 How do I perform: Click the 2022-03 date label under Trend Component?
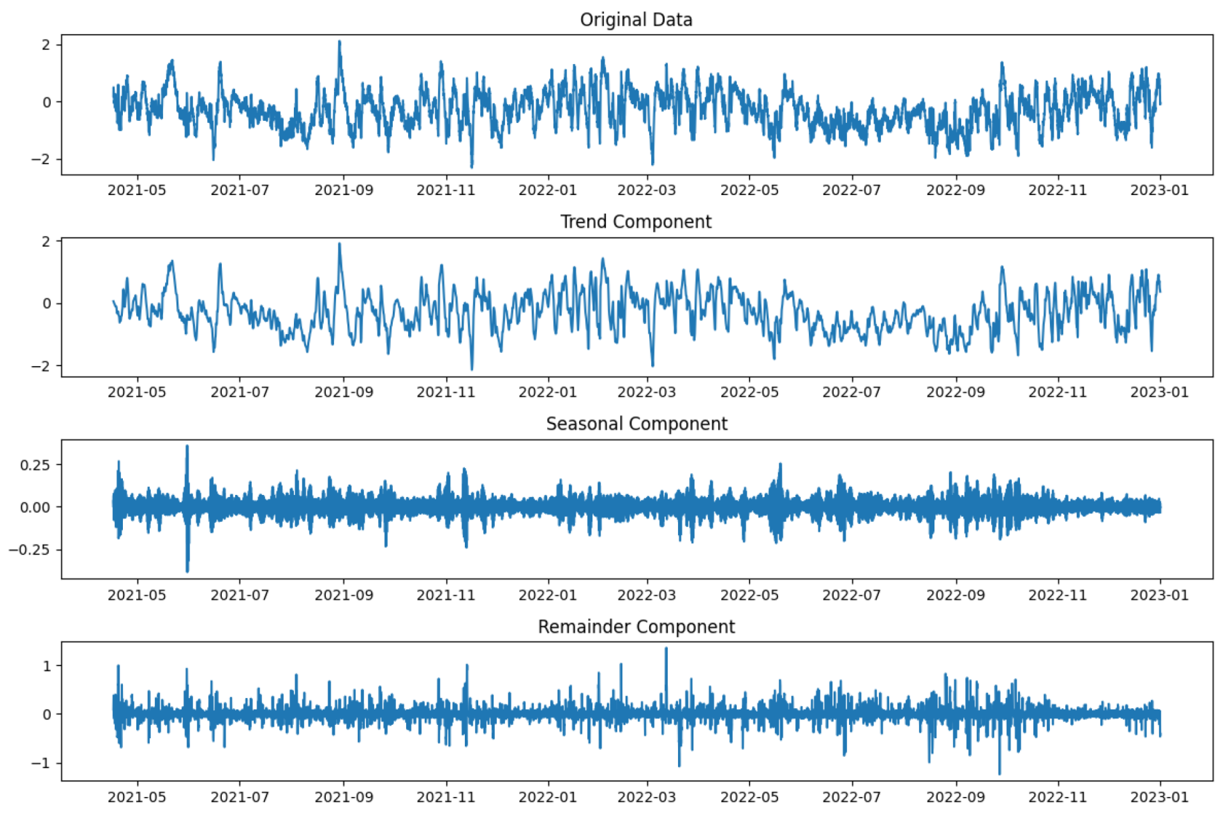click(647, 392)
